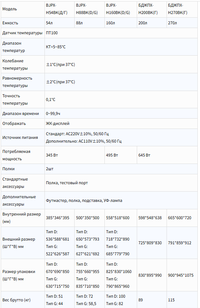Screen dimensions: 200x308
Task: Select the Полка, тестовый порт accessories cell
Action: pyautogui.click(x=121, y=183)
